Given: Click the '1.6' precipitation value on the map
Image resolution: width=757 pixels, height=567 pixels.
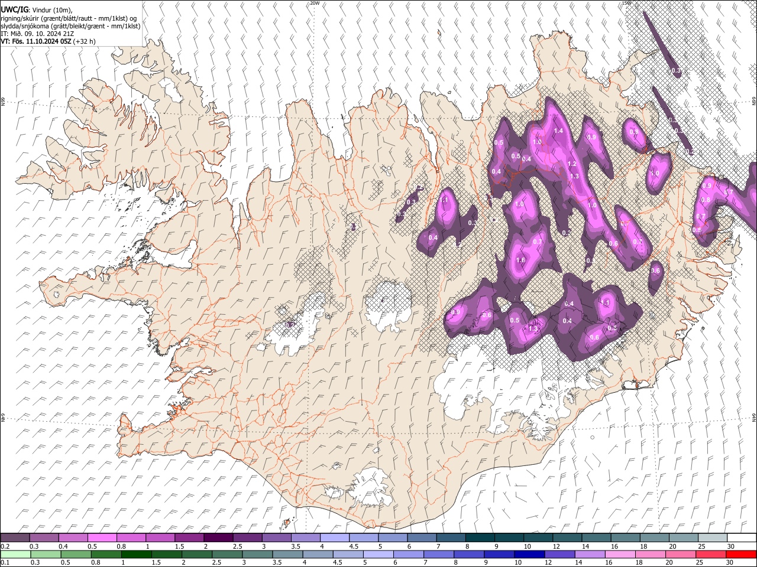Looking at the screenshot, I should pyautogui.click(x=520, y=260).
